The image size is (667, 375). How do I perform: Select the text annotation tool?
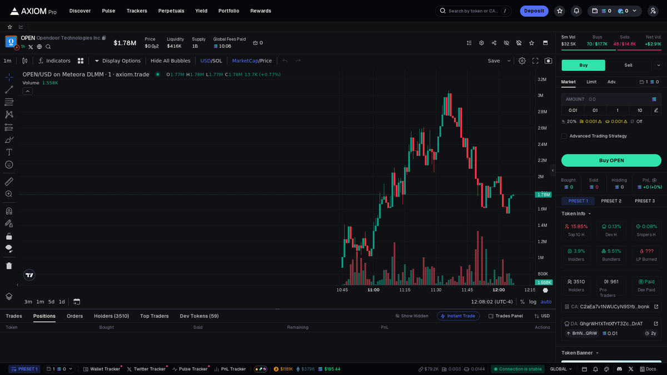(x=9, y=152)
